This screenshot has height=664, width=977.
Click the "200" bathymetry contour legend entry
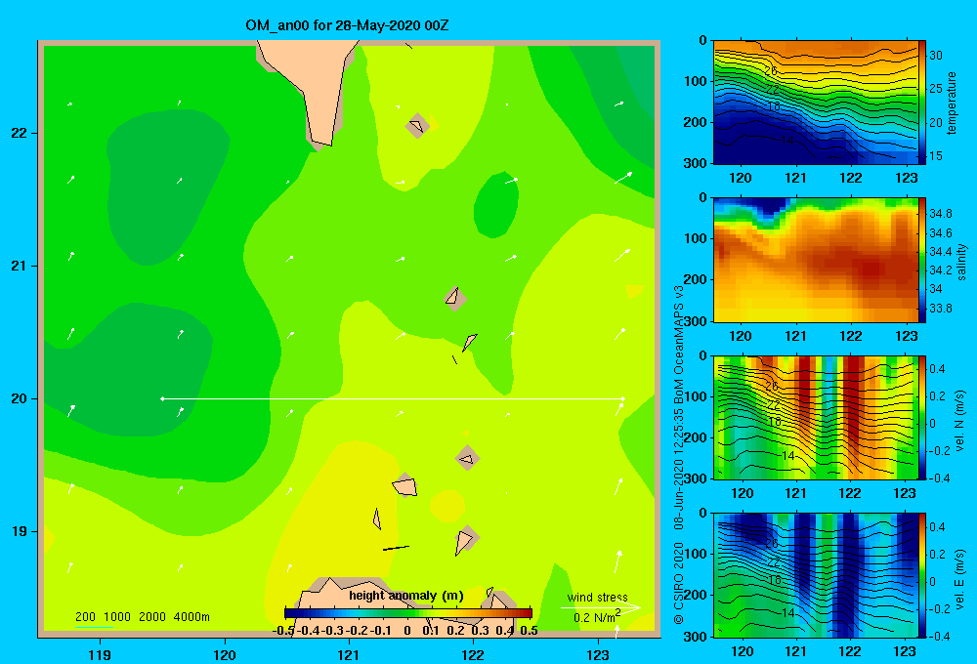[x=85, y=617]
